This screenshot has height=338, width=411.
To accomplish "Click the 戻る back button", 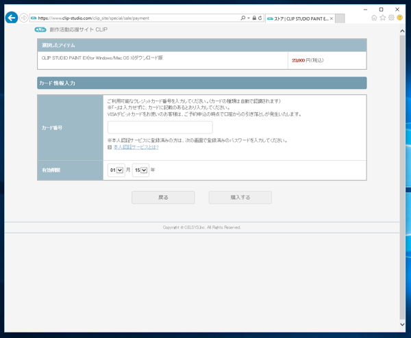I will [163, 198].
